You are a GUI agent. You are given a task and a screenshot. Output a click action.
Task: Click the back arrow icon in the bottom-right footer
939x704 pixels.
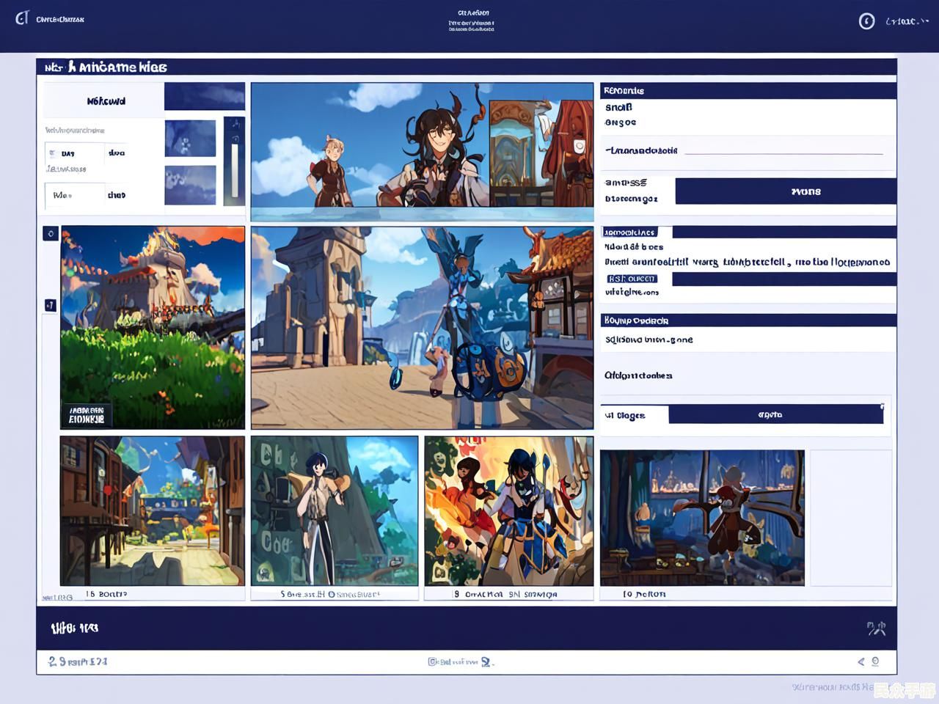tap(861, 661)
